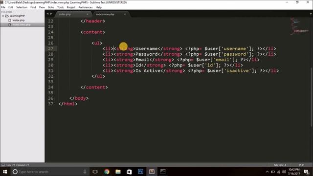Collapse the LearningPHP folder
Screen dimensions: 313x176
coord(3,16)
